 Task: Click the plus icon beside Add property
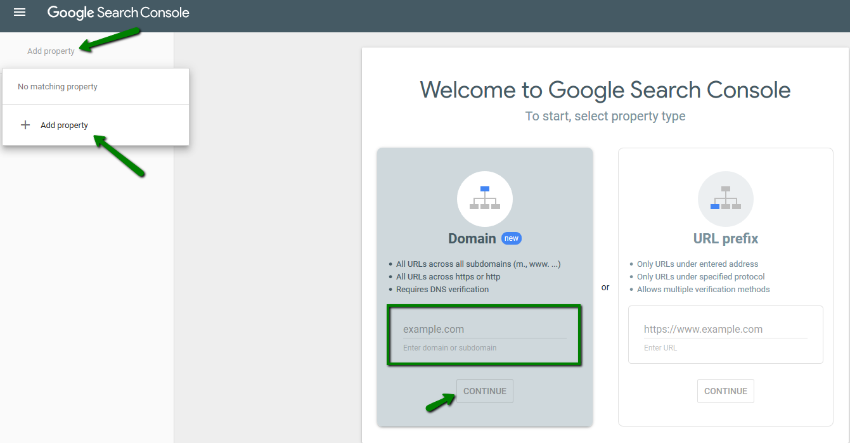point(25,125)
